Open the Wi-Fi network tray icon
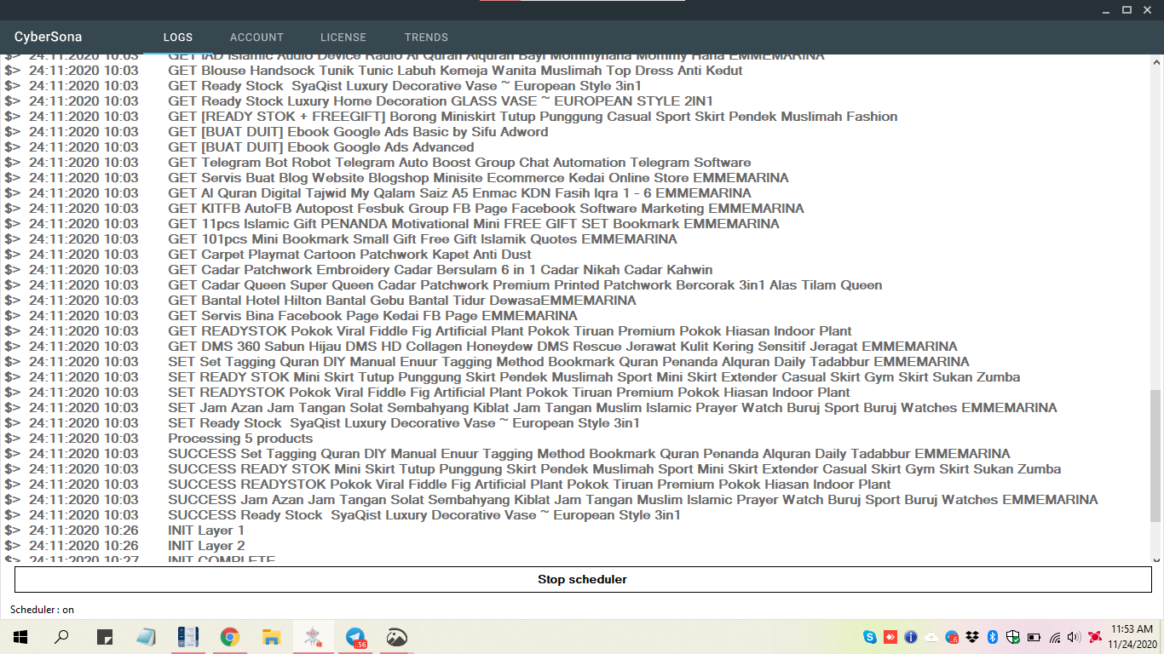This screenshot has width=1164, height=654. 1056,637
